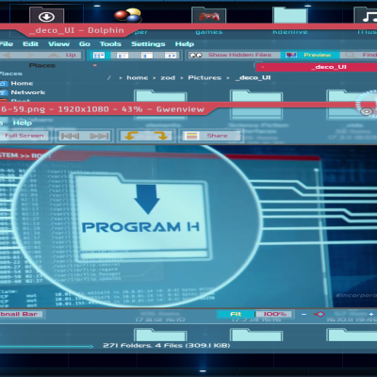Open Dolphin Go menu
The image size is (377, 377).
[x=85, y=44]
